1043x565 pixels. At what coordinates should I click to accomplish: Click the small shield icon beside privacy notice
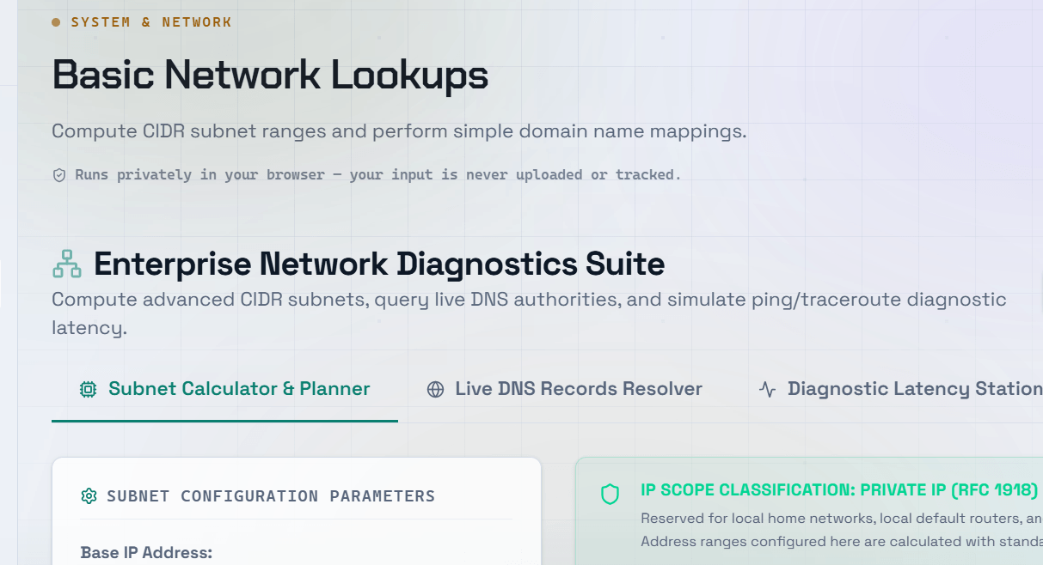click(59, 175)
